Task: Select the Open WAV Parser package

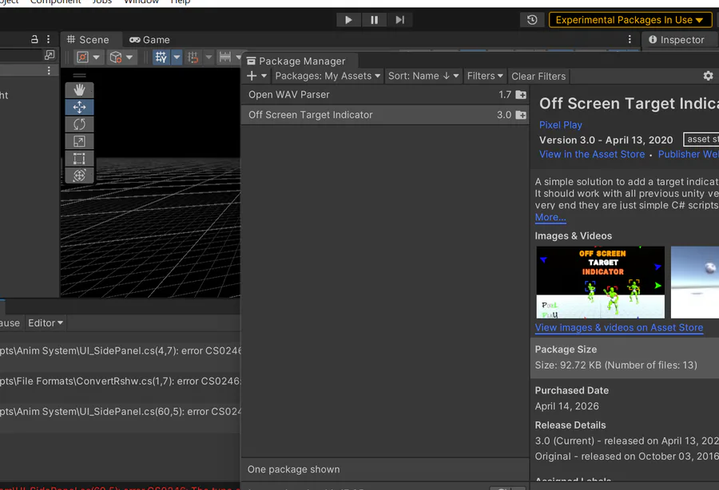Action: coord(385,95)
